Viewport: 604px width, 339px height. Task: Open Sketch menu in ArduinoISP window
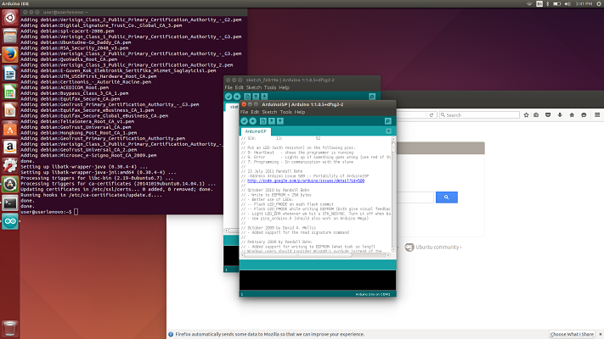[x=269, y=112]
